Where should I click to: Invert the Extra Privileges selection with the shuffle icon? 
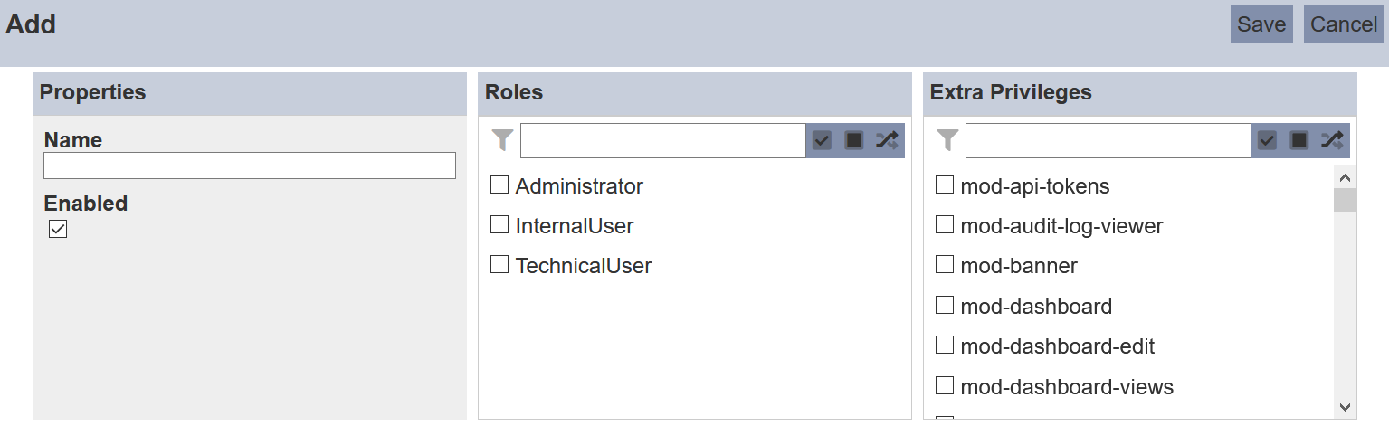pyautogui.click(x=1332, y=140)
